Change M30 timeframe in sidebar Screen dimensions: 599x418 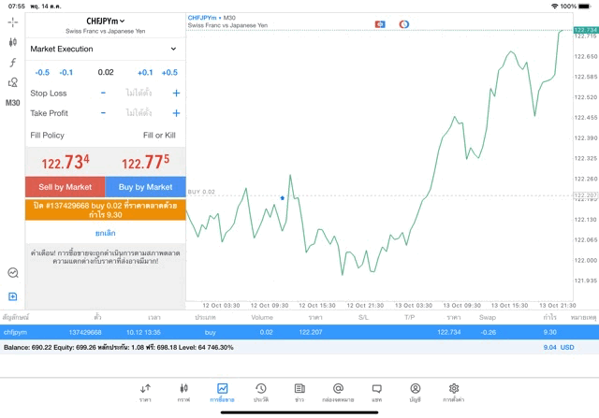(x=12, y=103)
